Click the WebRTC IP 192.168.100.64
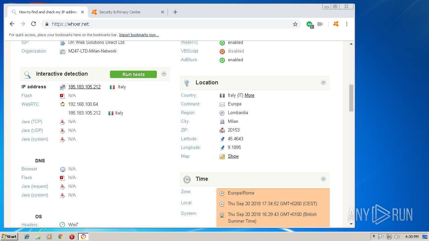The image size is (429, 241). [x=83, y=104]
